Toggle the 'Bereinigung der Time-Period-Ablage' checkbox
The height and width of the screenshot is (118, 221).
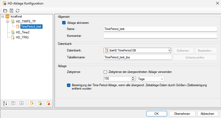pos(69,85)
